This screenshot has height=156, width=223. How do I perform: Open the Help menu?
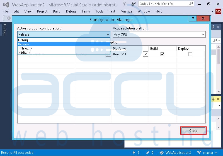pos(159,11)
